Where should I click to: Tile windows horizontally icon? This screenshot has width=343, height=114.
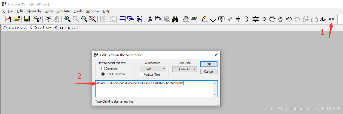tap(122, 19)
